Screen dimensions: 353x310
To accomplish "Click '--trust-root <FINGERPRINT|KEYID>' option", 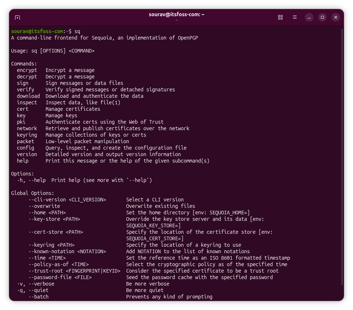I will [74, 271].
